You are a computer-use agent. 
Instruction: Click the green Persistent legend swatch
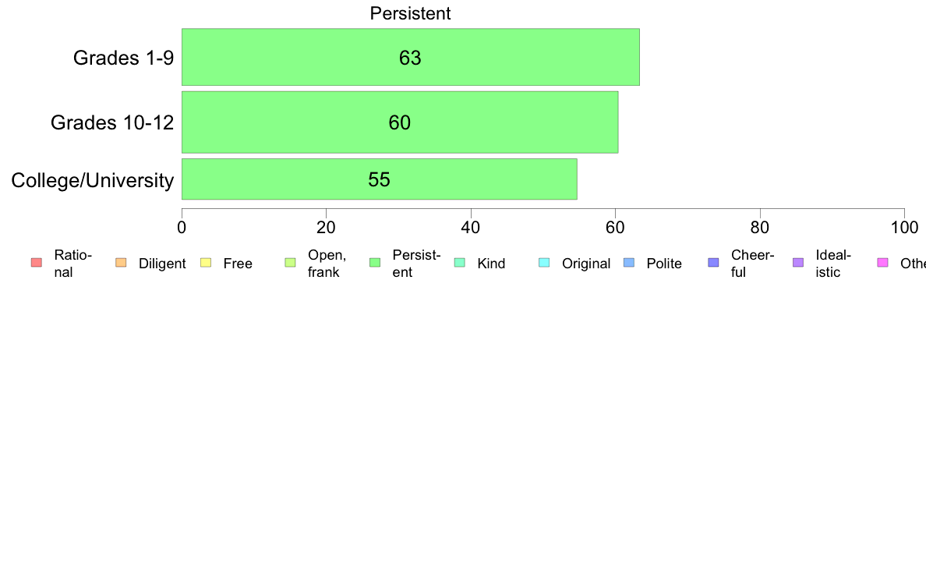click(x=375, y=263)
